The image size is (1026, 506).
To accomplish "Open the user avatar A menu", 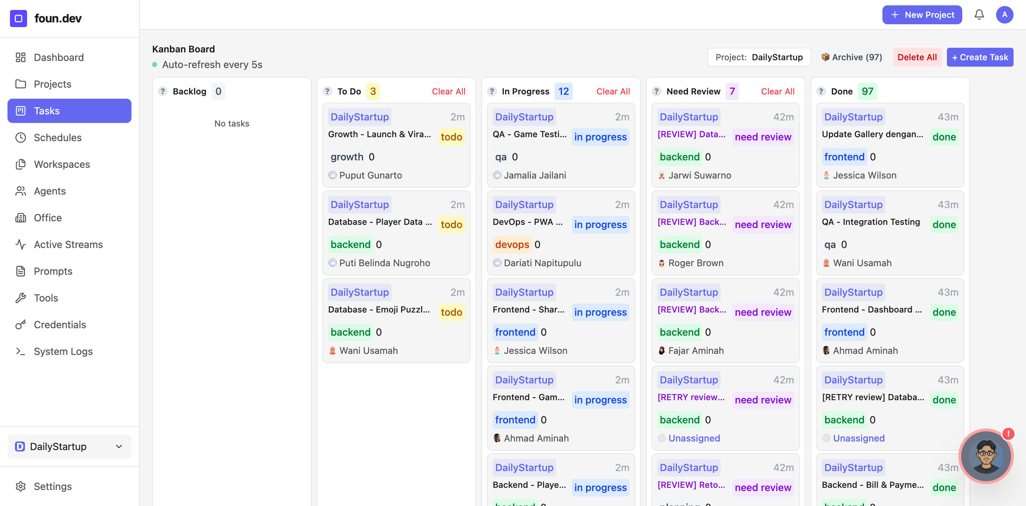I will click(x=1005, y=15).
